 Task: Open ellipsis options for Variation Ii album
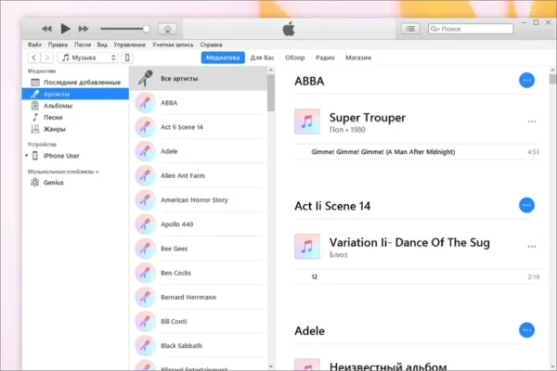coord(531,247)
